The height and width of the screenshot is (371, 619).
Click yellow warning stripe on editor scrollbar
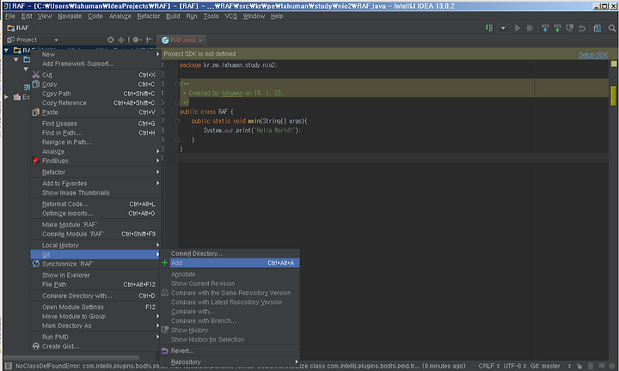pyautogui.click(x=613, y=96)
